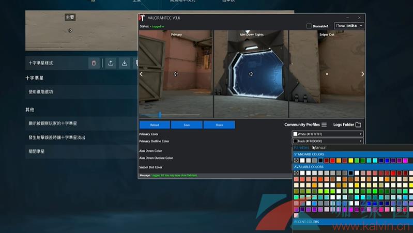Image resolution: width=413 pixels, height=233 pixels.
Task: Open the Primary Color White dropdown
Action: click(328, 134)
